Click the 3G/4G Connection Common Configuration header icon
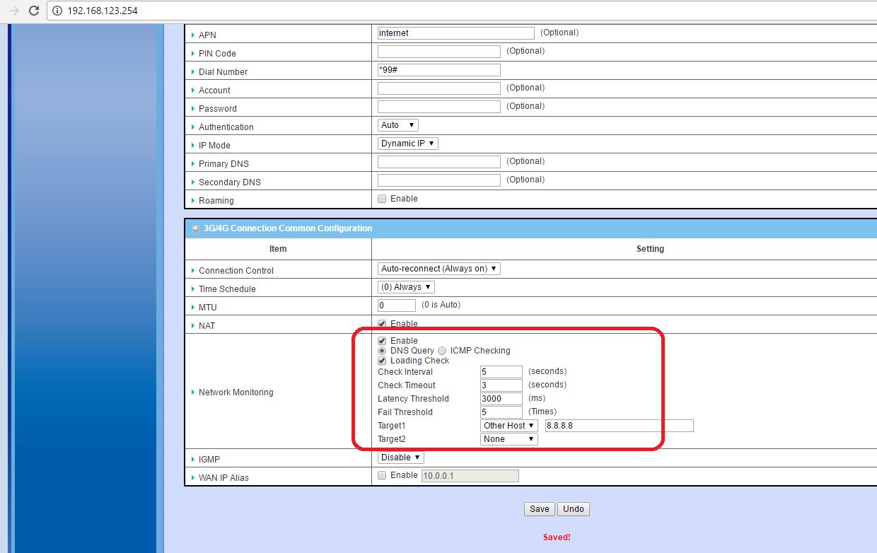The width and height of the screenshot is (877, 553). [195, 228]
